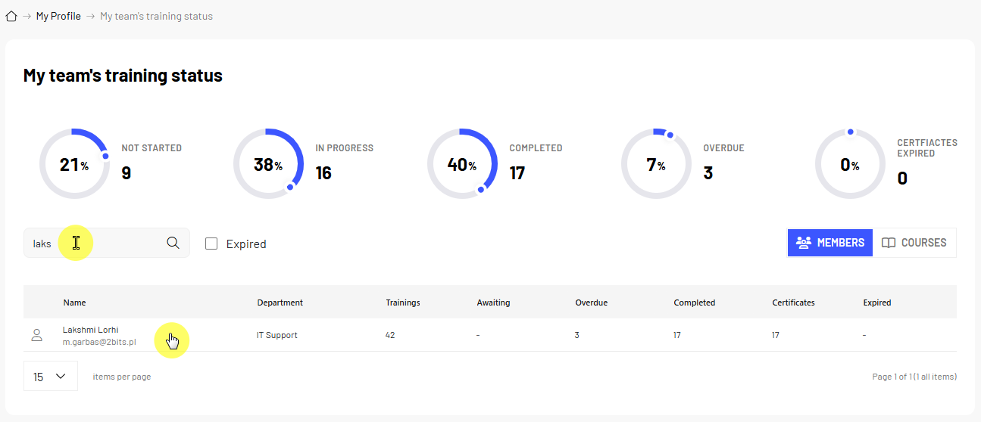Click Lakshmi Lorhi's user avatar icon
Viewport: 981px width, 422px height.
36,335
